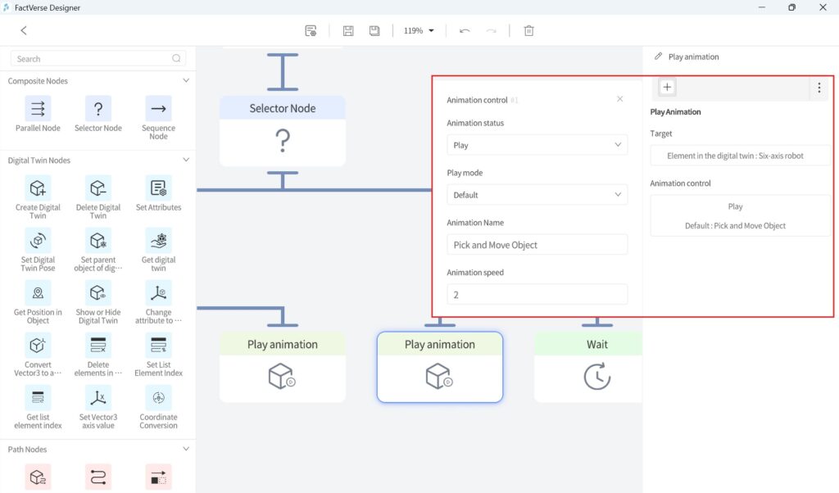The height and width of the screenshot is (493, 839).
Task: Go back using the left arrow
Action: pos(24,30)
